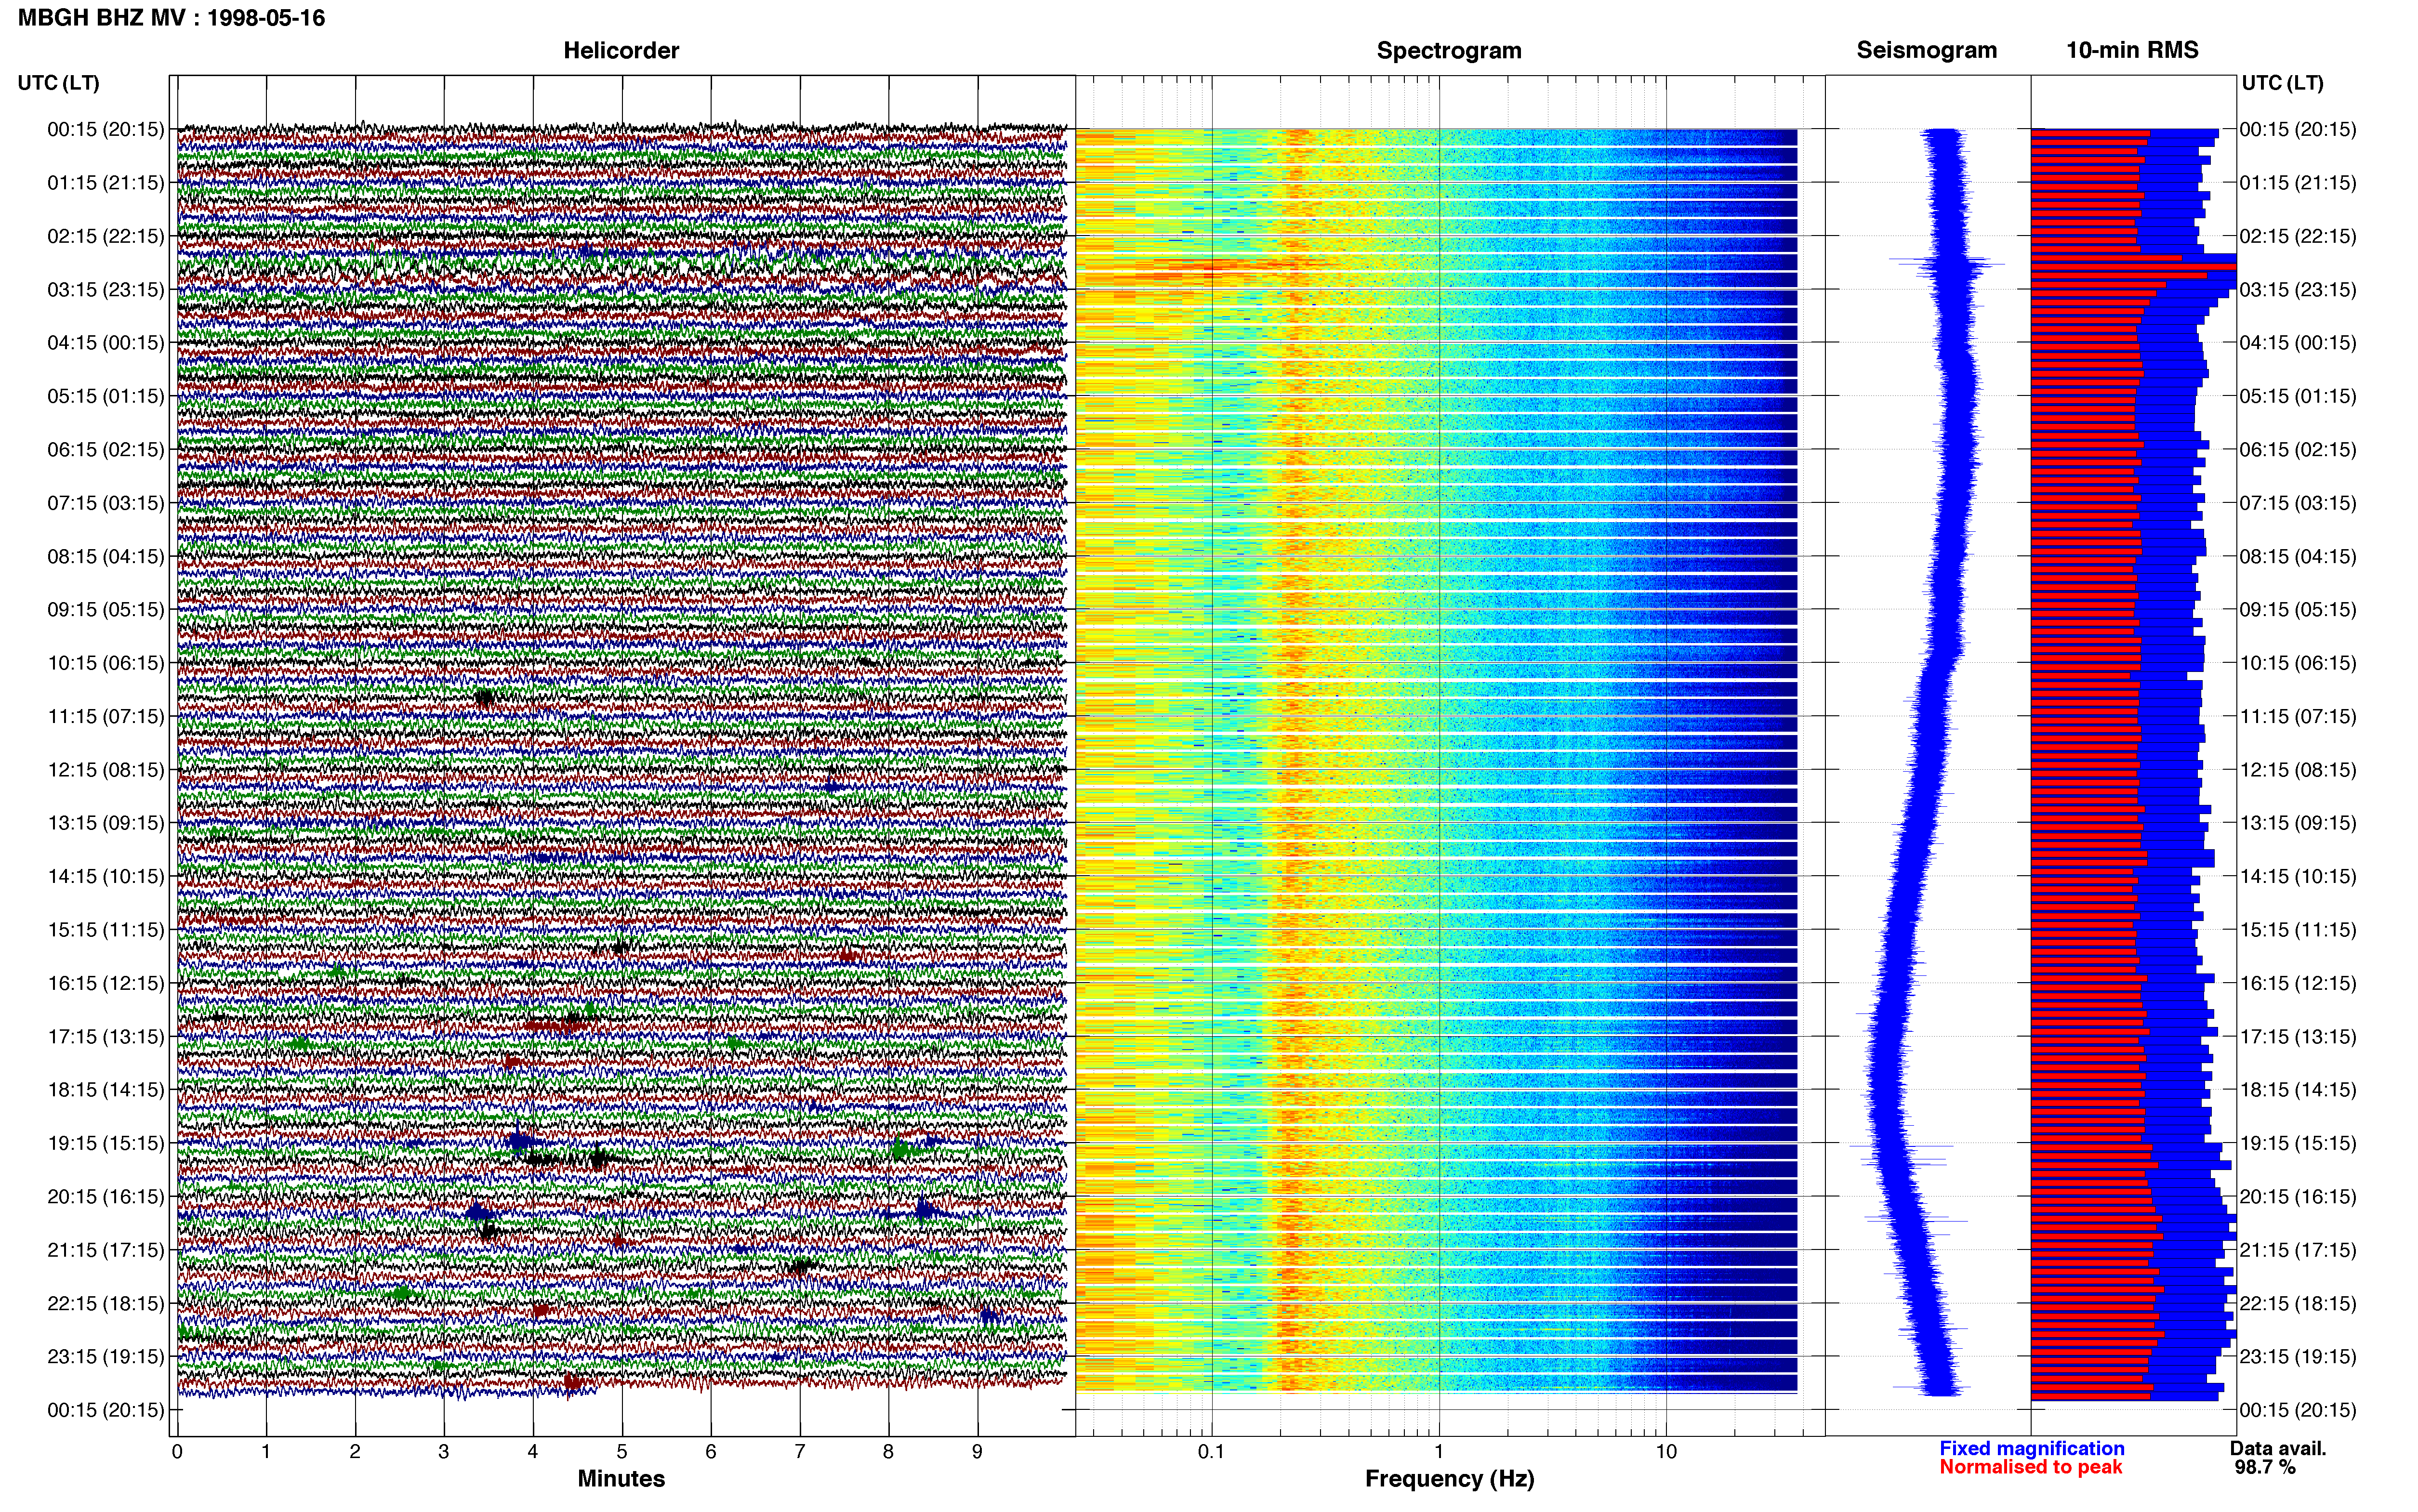
Task: Click the left time label '14:15 (10:15)'
Action: click(106, 876)
